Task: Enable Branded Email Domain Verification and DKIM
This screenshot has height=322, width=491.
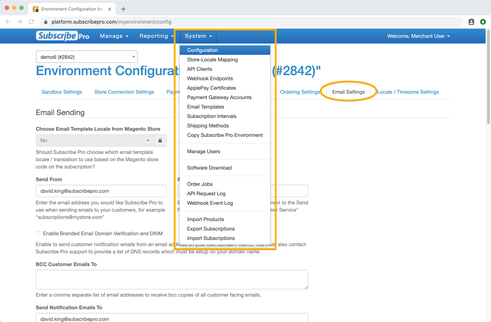Action: (38, 233)
